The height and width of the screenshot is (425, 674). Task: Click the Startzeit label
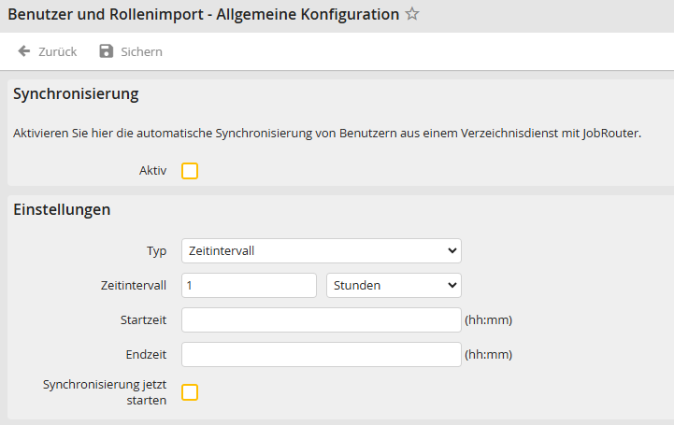(143, 319)
